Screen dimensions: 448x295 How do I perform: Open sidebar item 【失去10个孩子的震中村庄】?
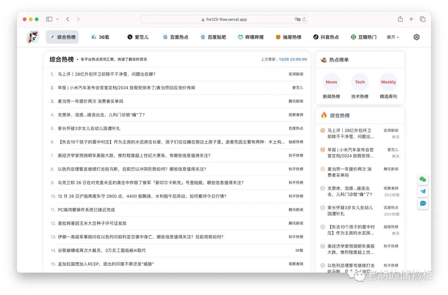(351, 230)
